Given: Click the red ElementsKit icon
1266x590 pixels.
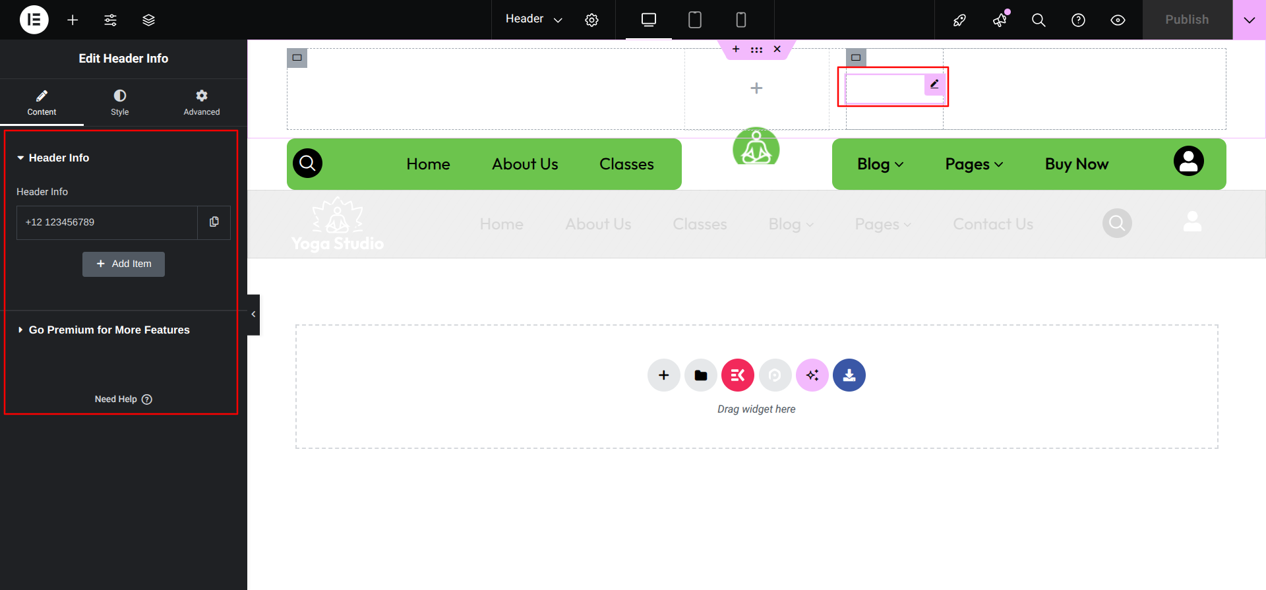Looking at the screenshot, I should click(x=738, y=375).
